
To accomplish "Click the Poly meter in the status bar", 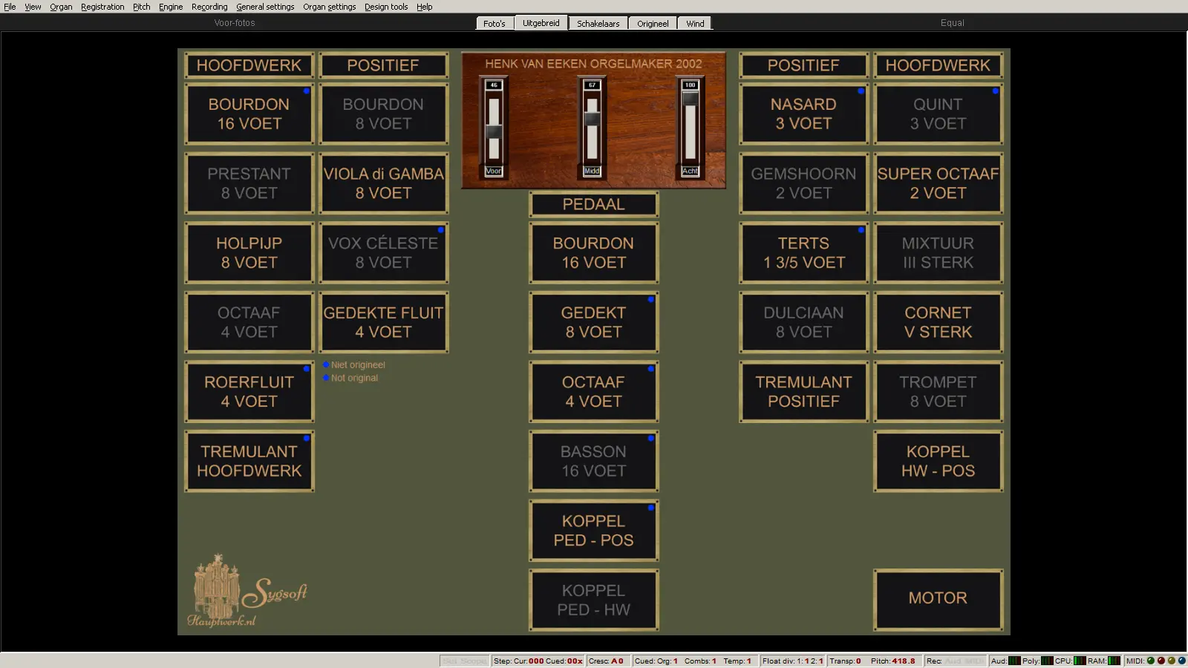I will (1046, 661).
